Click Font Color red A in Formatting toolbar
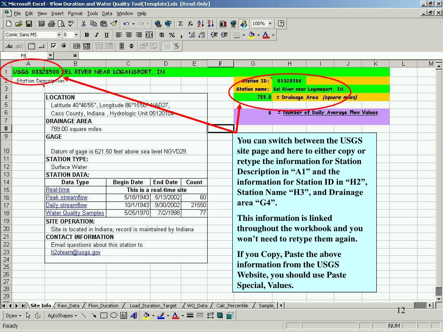The image size is (443, 332). pos(266,35)
